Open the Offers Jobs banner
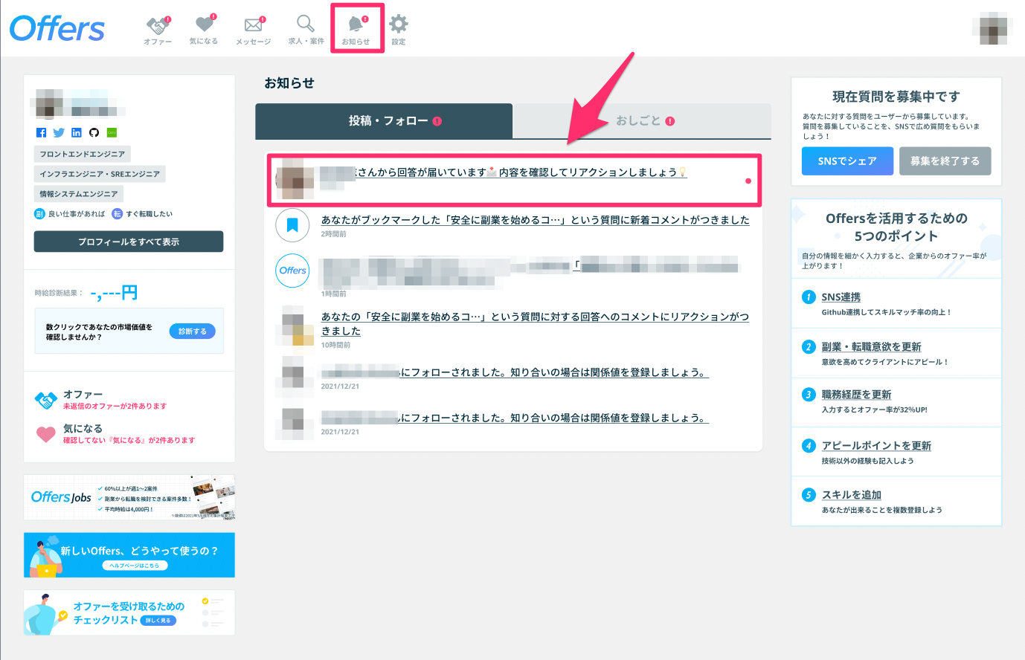Viewport: 1025px width, 660px height. point(129,497)
